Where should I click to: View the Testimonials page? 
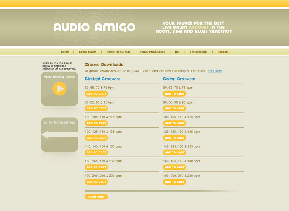(x=198, y=51)
